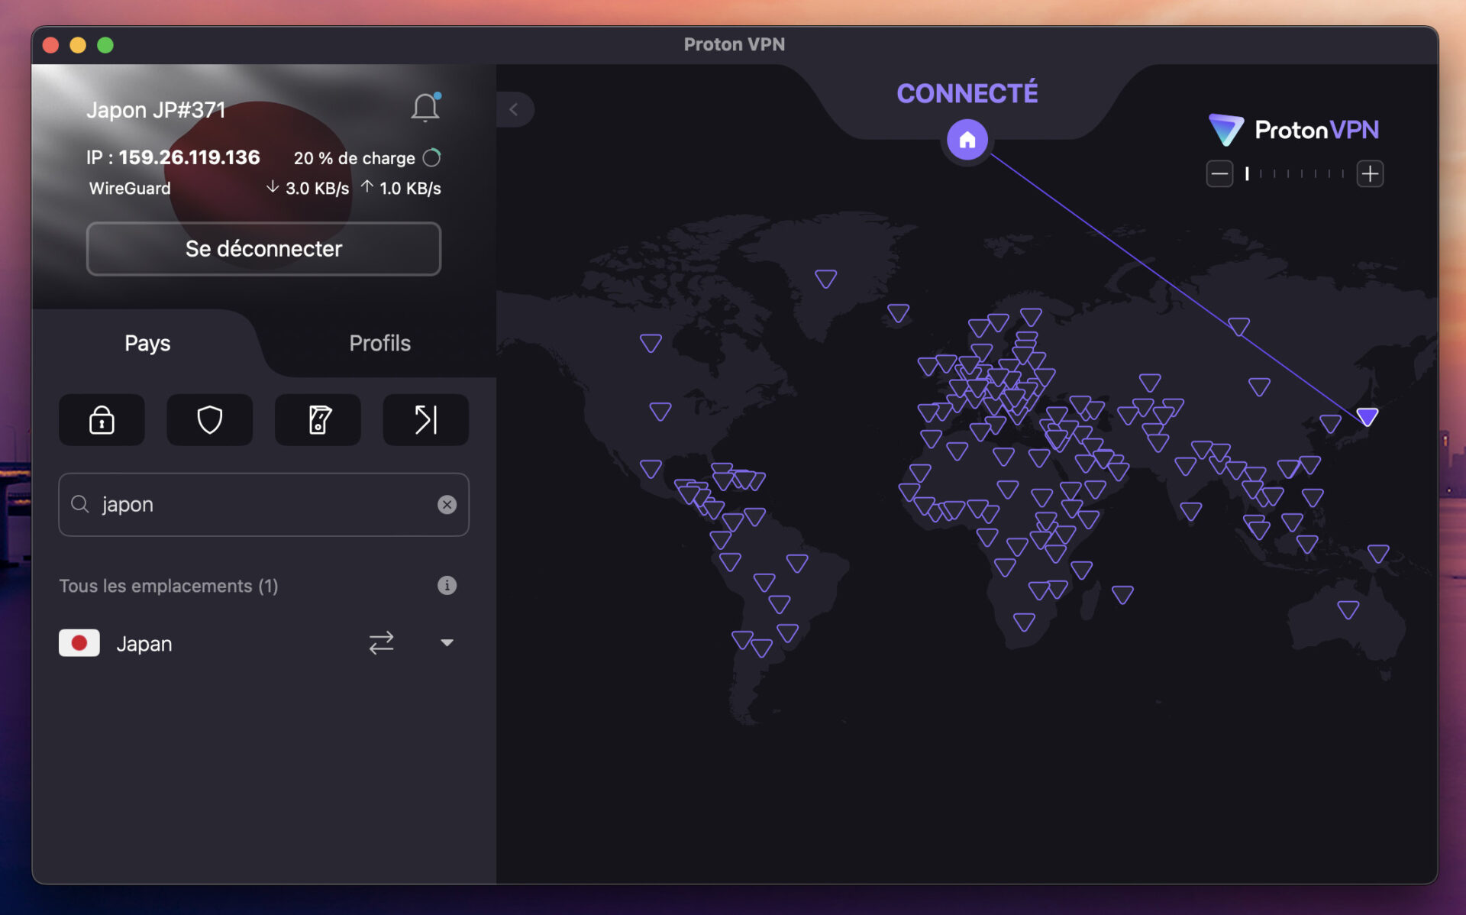Click the CONNECTÉ status label
This screenshot has width=1466, height=915.
pos(967,93)
